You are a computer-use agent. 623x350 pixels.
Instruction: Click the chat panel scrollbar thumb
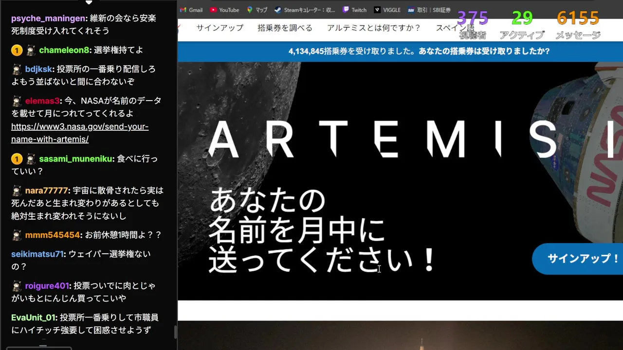tap(175, 332)
